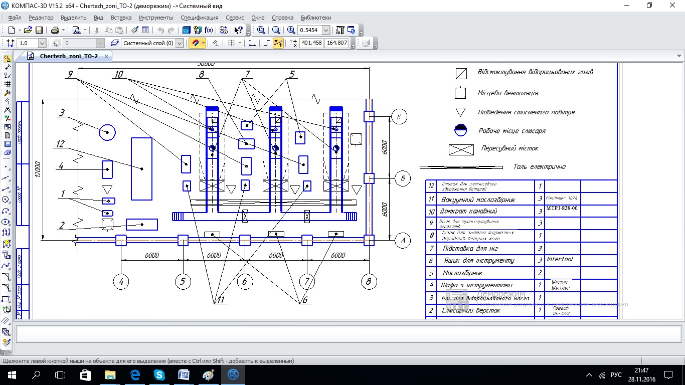
Task: Open the Dimensions panel in left toolbar
Action: coord(7,67)
